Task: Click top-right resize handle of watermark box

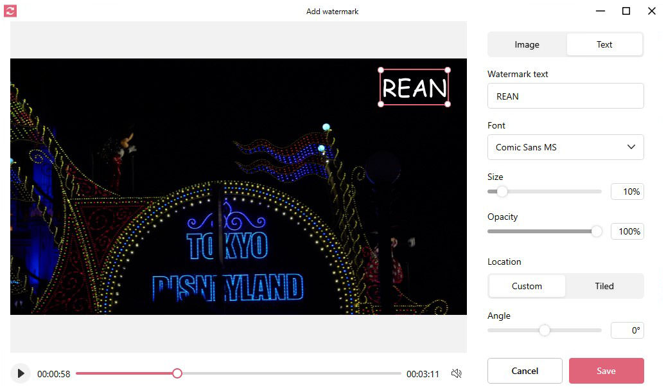Action: 448,70
